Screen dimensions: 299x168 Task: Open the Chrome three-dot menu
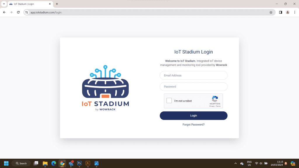pos(294,12)
